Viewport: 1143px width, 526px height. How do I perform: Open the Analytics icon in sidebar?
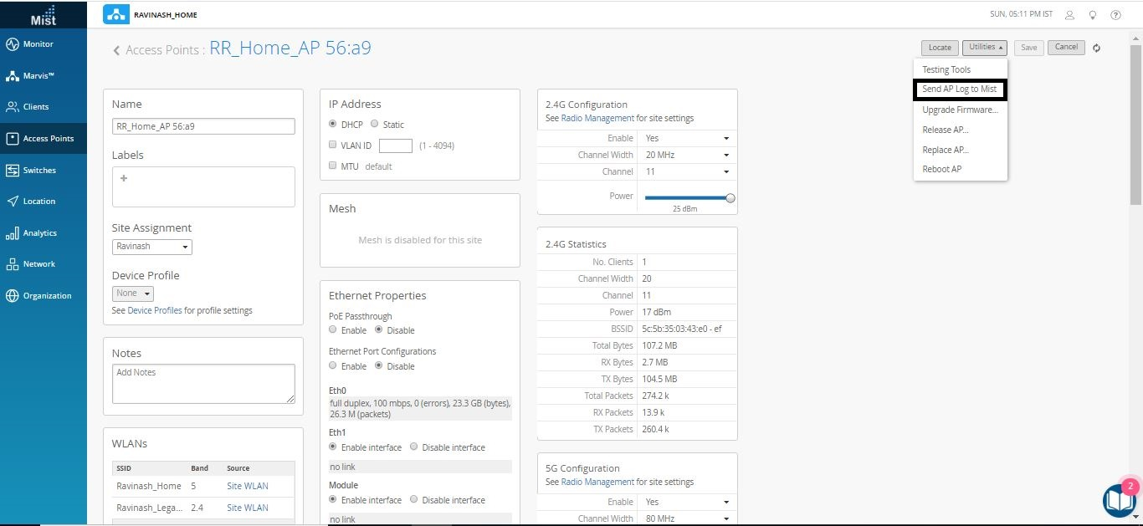click(x=13, y=233)
